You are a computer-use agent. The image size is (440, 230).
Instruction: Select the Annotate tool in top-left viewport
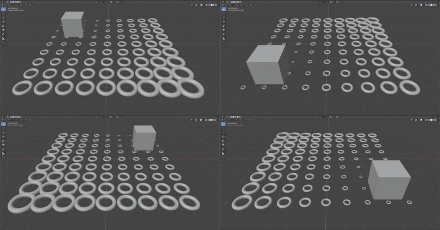point(3,34)
